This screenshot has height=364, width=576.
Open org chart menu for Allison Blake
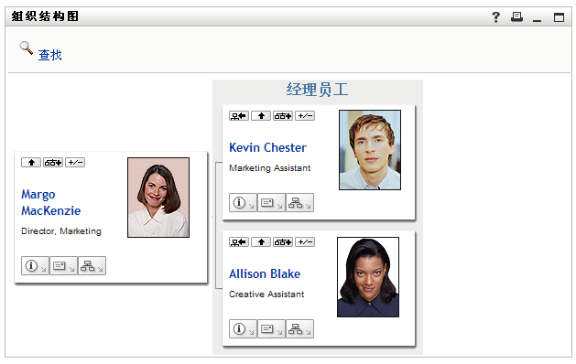tap(299, 328)
